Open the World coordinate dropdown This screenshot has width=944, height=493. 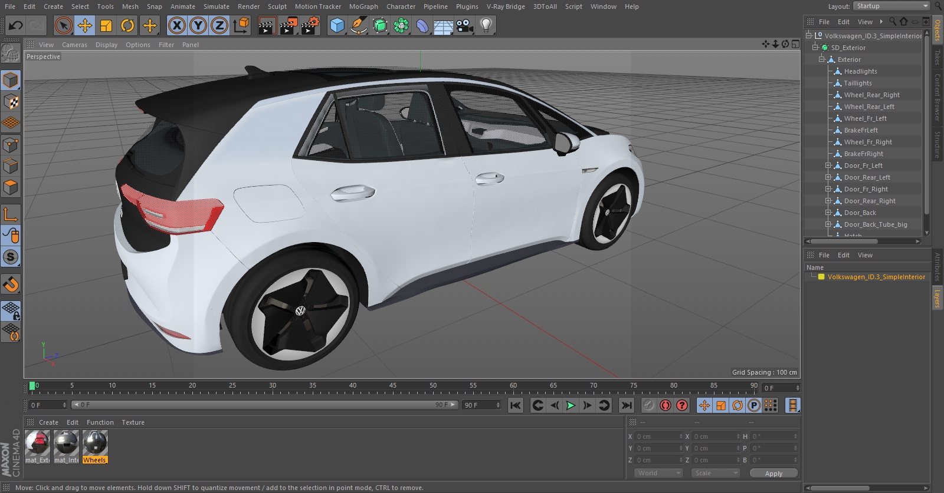click(658, 473)
